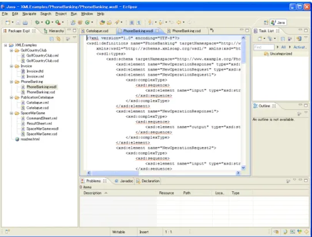
Task: Click the Resource column header
Action: pyautogui.click(x=166, y=193)
